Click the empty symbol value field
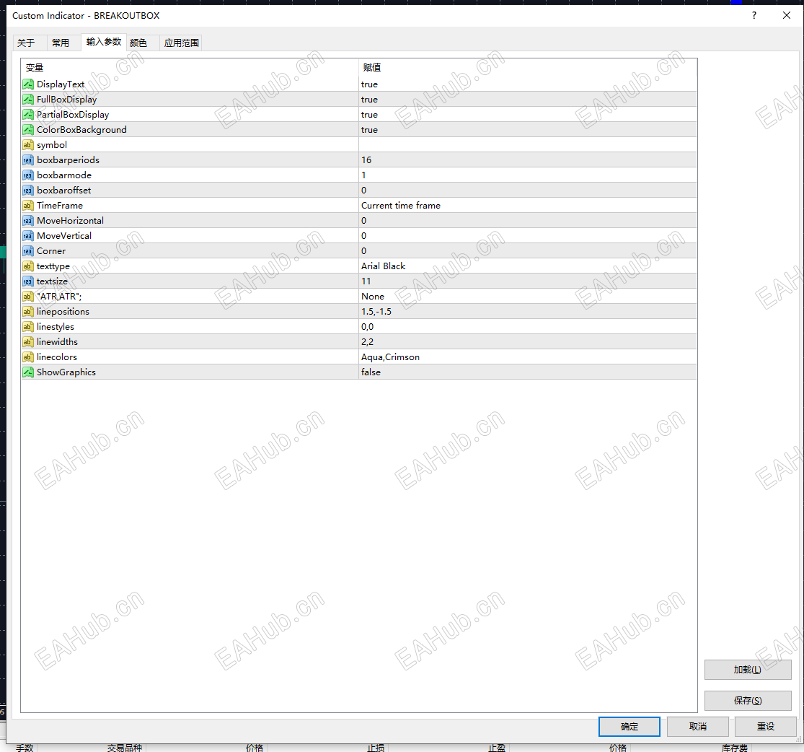Viewport: 804px width, 752px height. (x=528, y=145)
